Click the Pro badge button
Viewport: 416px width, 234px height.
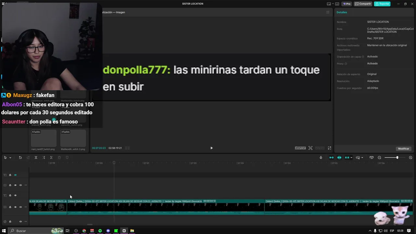(346, 4)
